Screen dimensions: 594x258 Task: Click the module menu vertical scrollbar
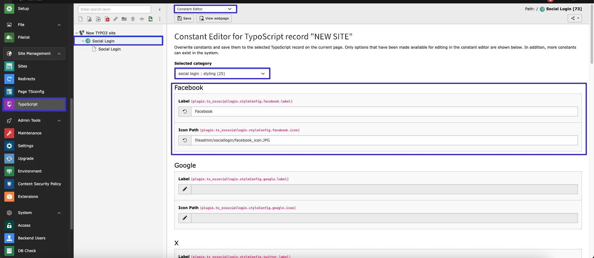click(x=72, y=164)
